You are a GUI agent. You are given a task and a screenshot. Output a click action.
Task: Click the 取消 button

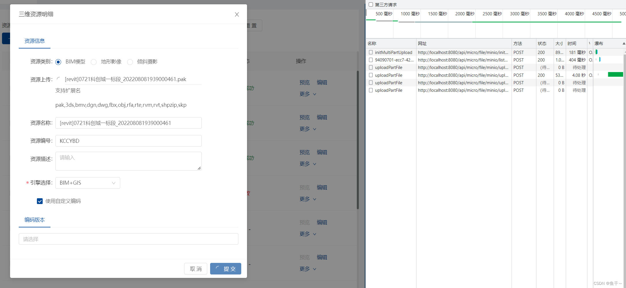coord(196,269)
